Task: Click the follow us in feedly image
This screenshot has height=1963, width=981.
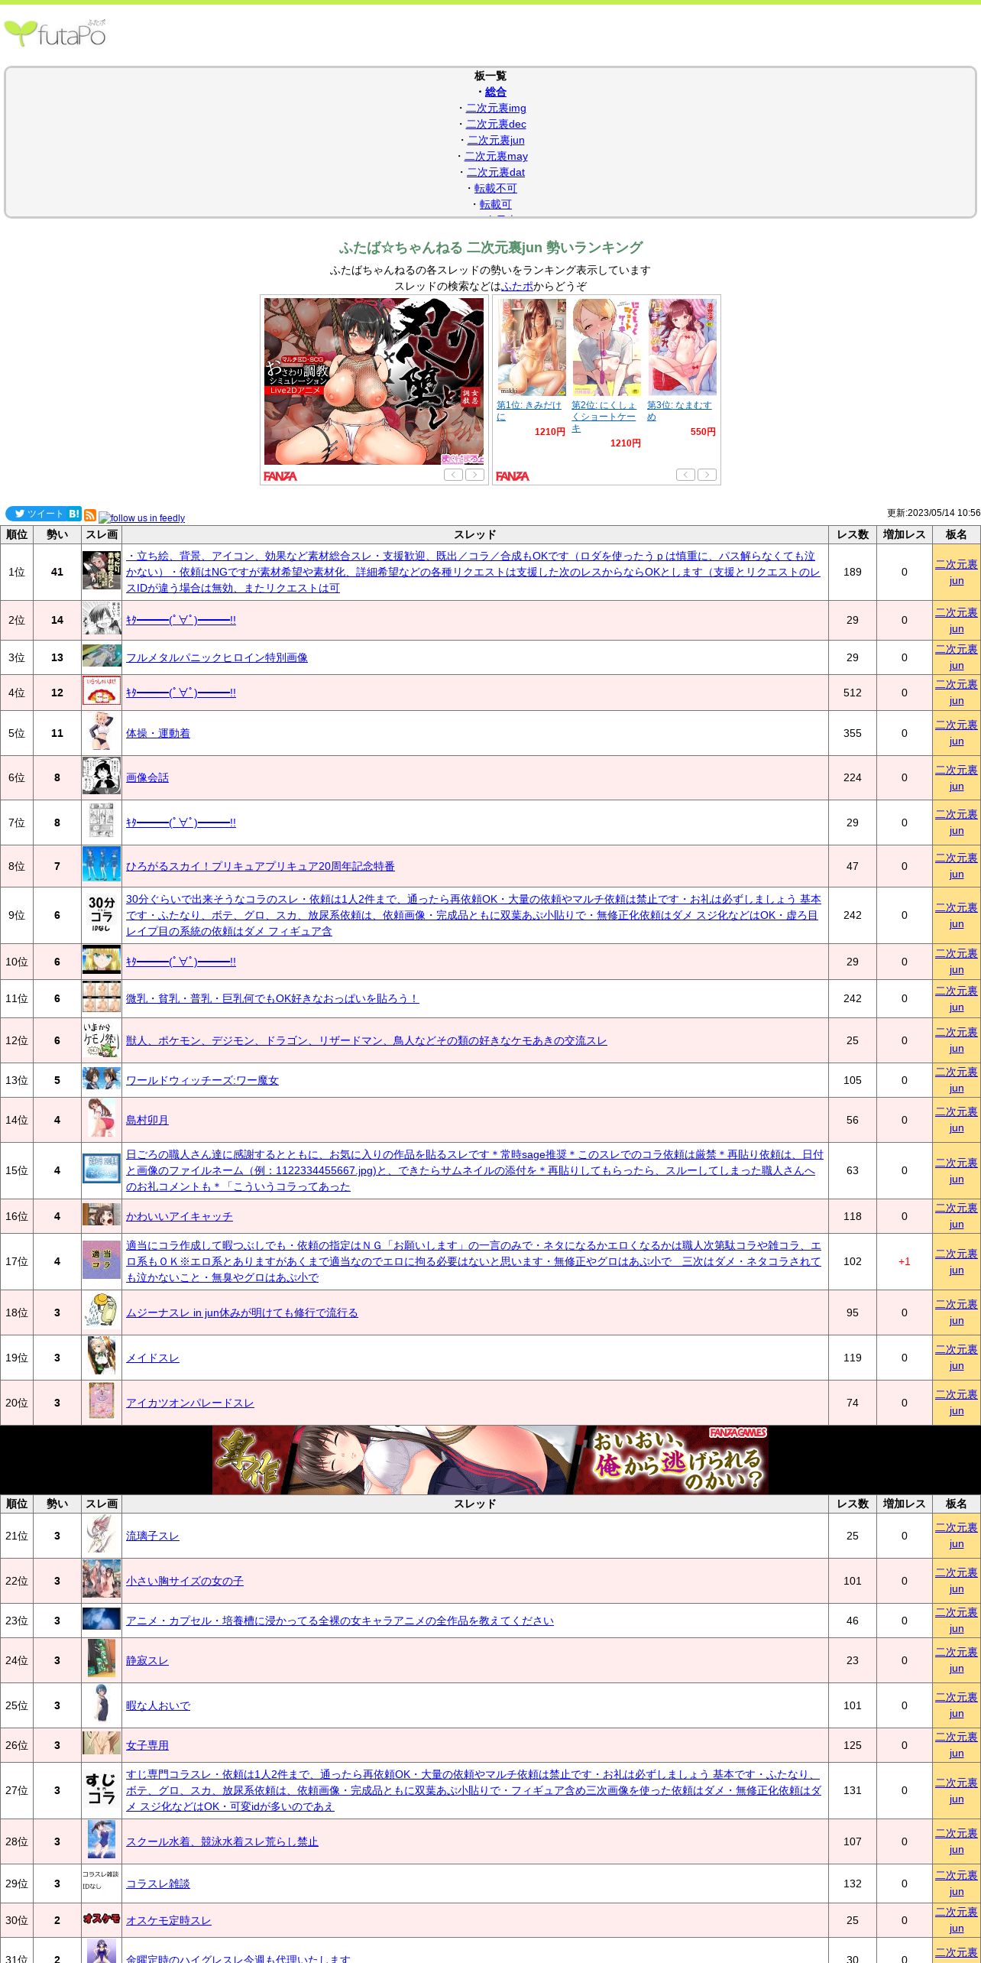Action: (142, 518)
